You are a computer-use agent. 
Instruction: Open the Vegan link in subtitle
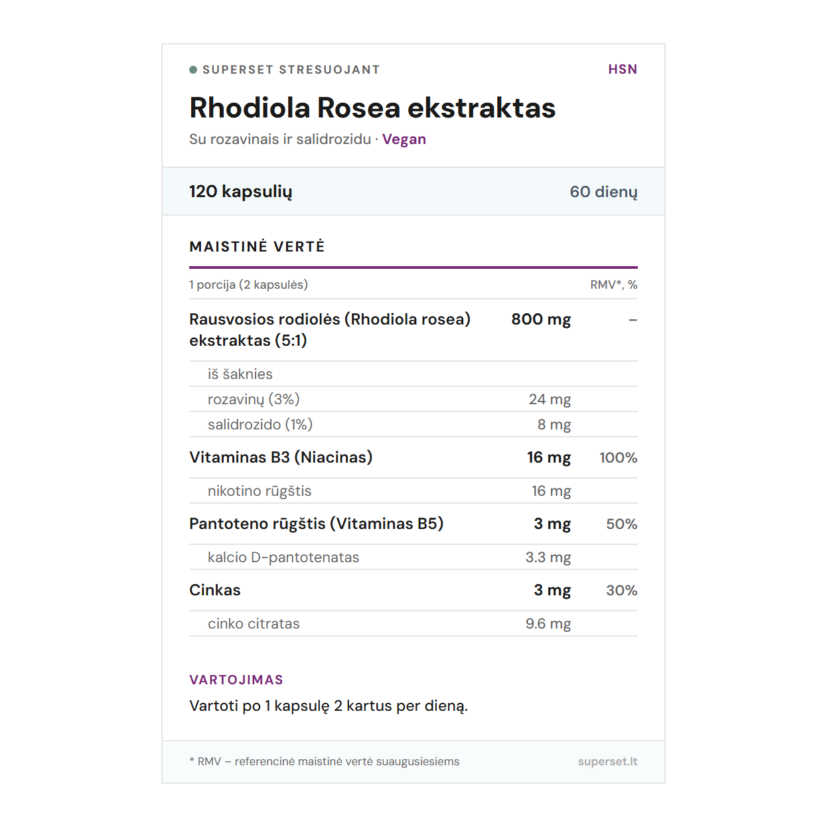(404, 139)
